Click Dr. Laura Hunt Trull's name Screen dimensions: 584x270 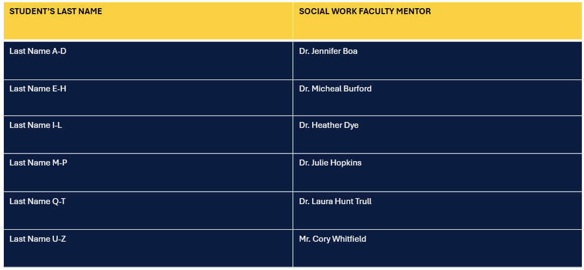335,201
